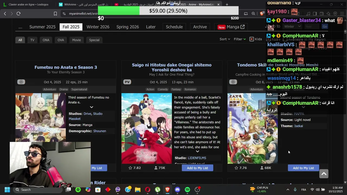Open the Shounen demographic link
Viewport: 347px width, 195px height.
pos(99,131)
